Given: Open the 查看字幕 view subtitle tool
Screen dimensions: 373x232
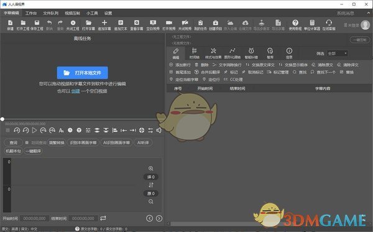Looking at the screenshot, I should [137, 25].
